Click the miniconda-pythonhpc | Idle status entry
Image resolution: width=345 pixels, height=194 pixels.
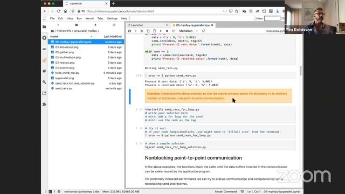click(x=81, y=192)
